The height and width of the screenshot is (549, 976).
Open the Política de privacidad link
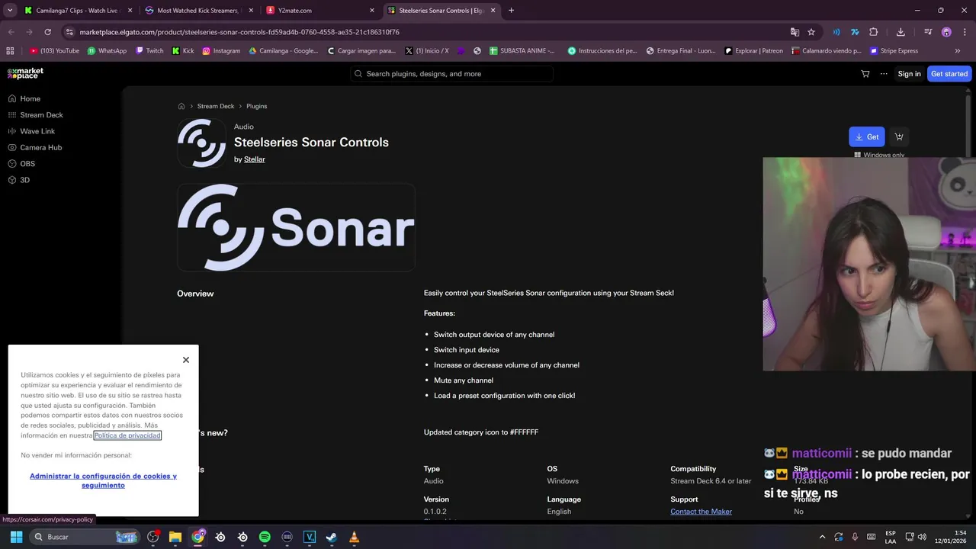pos(127,435)
